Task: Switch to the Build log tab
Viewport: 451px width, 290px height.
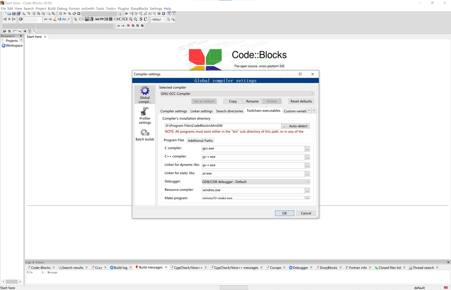Action: click(120, 267)
